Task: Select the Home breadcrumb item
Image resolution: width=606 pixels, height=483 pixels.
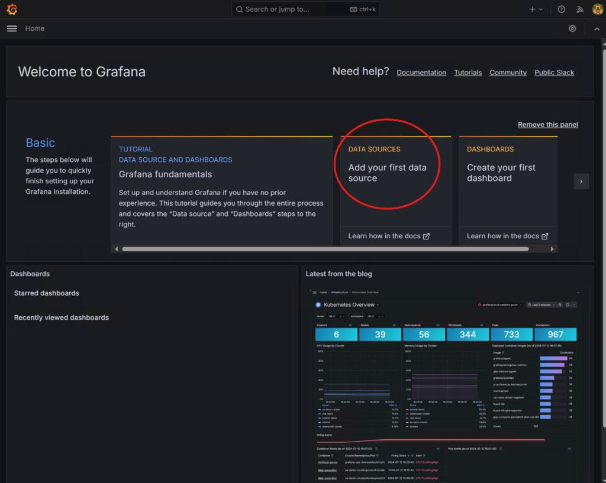Action: coord(35,28)
